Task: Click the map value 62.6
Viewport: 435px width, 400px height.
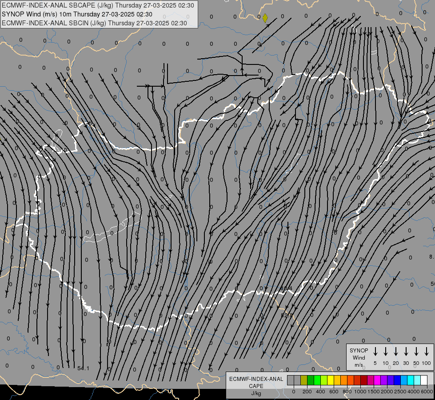Action: click(x=287, y=316)
